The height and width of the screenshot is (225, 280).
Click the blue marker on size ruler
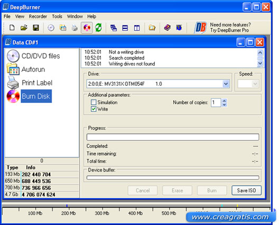67,205
